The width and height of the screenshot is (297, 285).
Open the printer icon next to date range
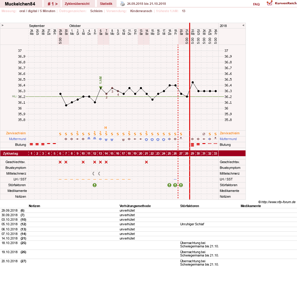pyautogui.click(x=123, y=4)
